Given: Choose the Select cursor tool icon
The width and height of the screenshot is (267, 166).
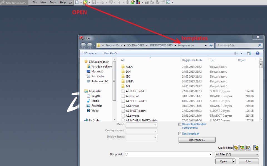Looking at the screenshot, I should tap(119, 2).
